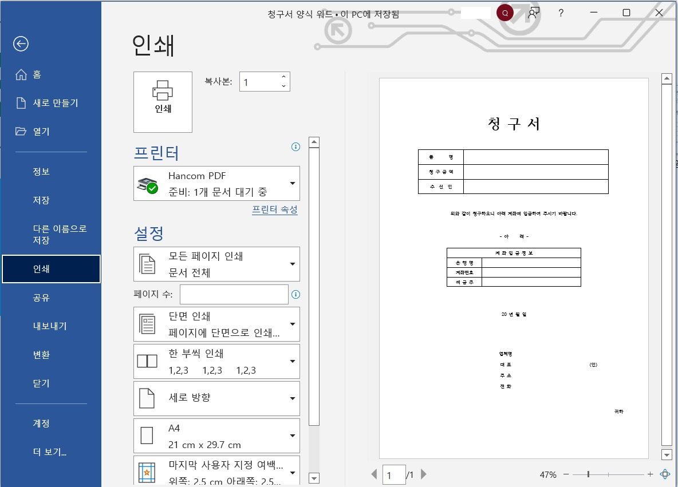Click the large 인쇄 printer icon to print
The height and width of the screenshot is (487, 678).
tap(163, 102)
